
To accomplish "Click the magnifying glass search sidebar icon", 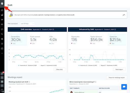I will tap(2, 34).
